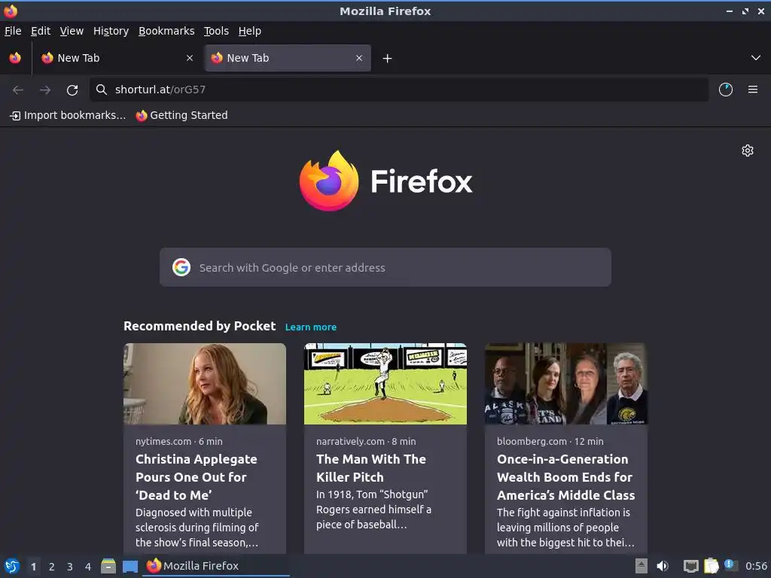Close the first New Tab
This screenshot has width=771, height=578.
pos(190,58)
